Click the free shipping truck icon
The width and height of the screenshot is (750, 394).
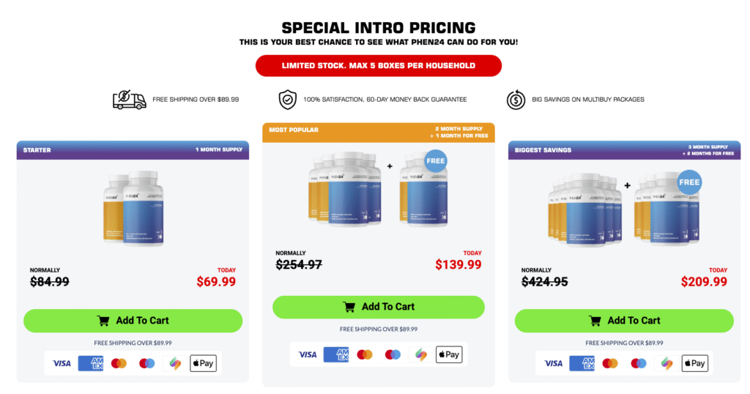pos(129,100)
